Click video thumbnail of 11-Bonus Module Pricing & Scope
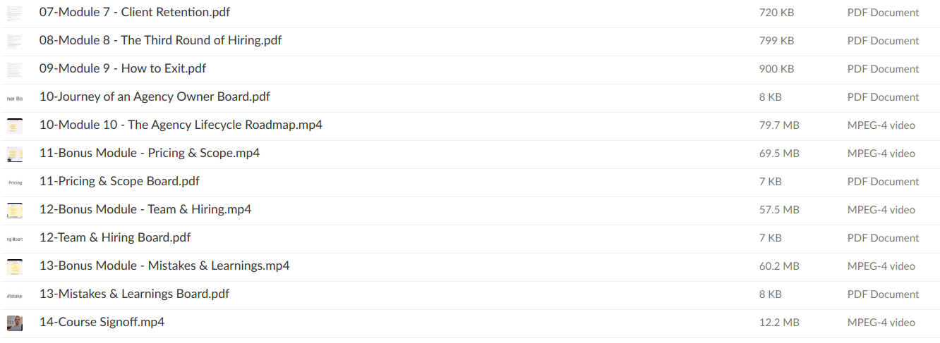The width and height of the screenshot is (940, 343). coord(14,154)
